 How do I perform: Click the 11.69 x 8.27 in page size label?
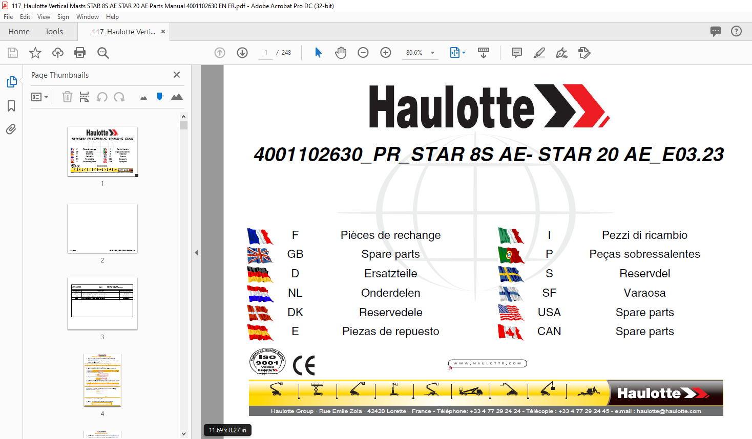coord(227,430)
